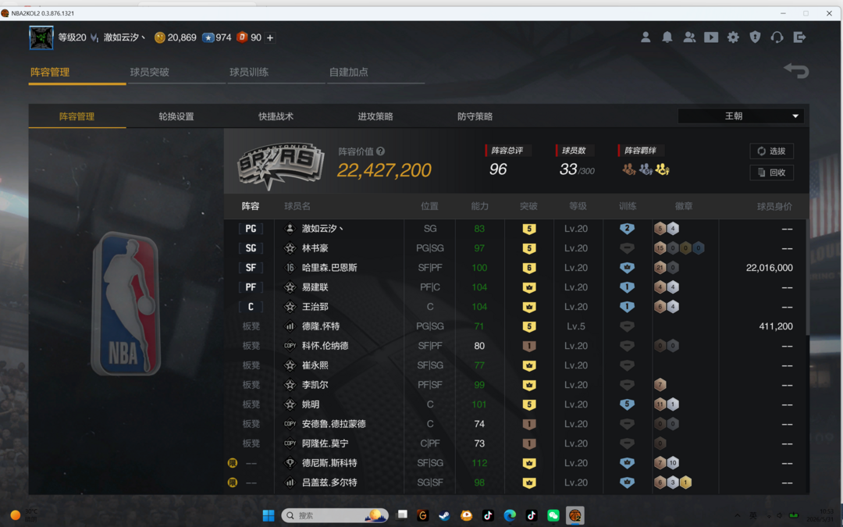843x527 pixels.
Task: Open the 进攻策略 sub-tab
Action: pos(375,116)
